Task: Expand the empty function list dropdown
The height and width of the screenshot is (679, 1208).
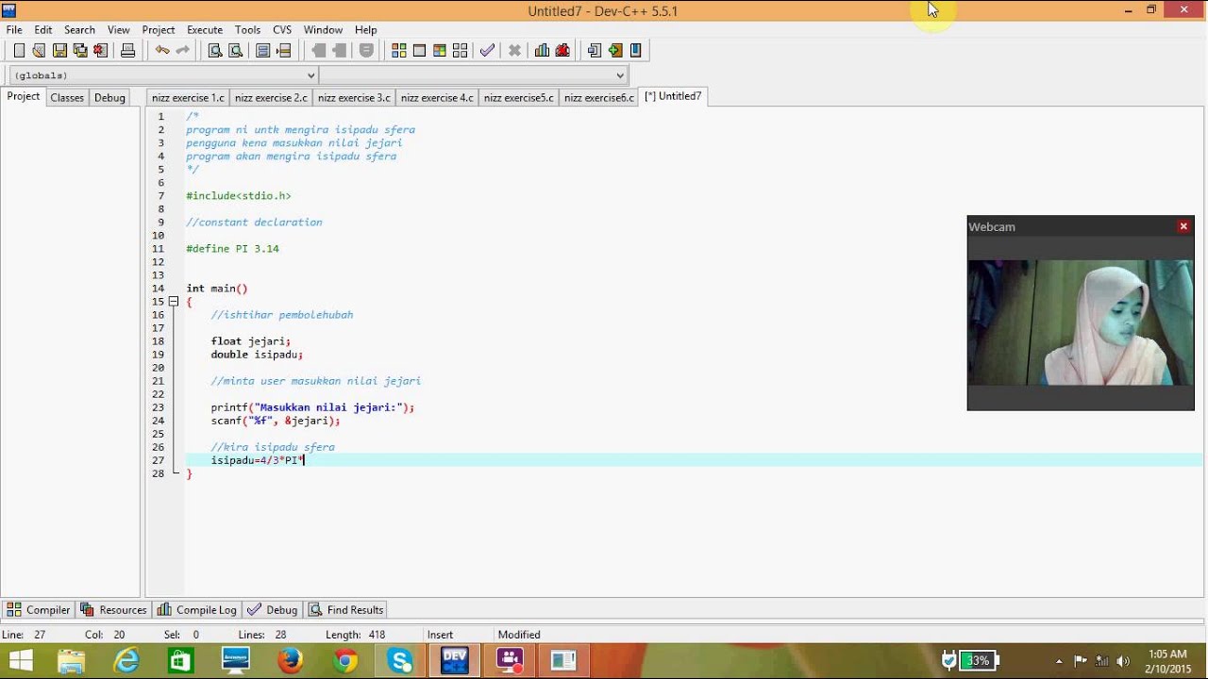Action: click(x=620, y=75)
